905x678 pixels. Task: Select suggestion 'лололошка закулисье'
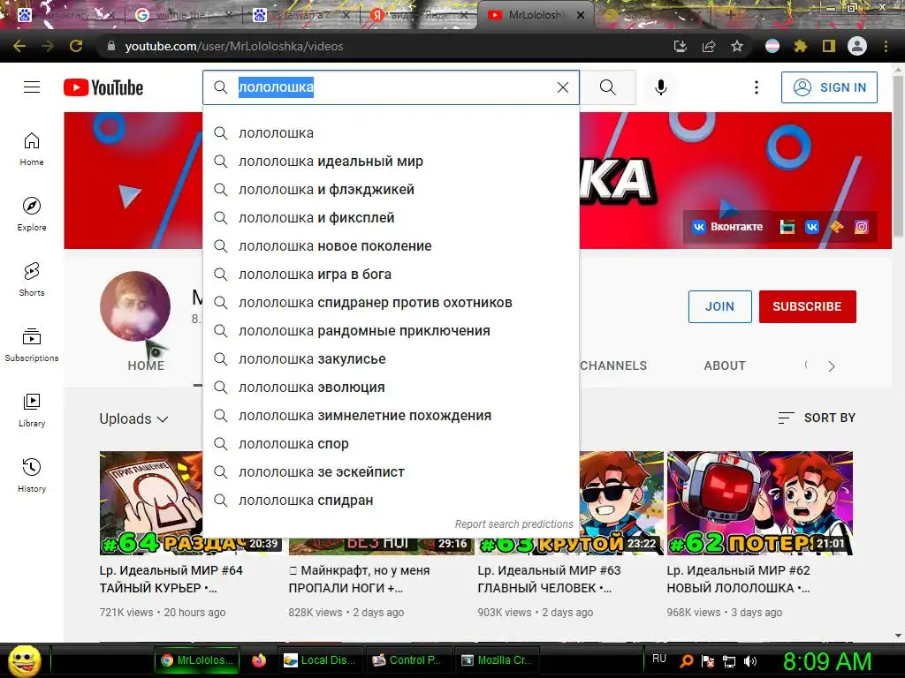[391, 359]
